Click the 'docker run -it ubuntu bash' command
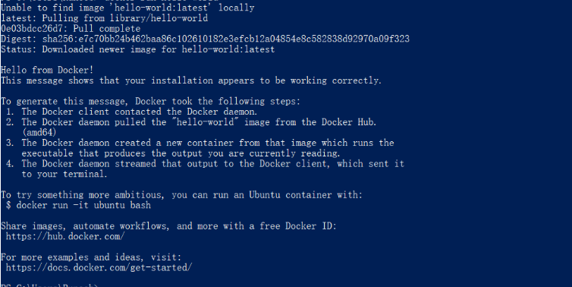The width and height of the screenshot is (572, 287). 83,205
